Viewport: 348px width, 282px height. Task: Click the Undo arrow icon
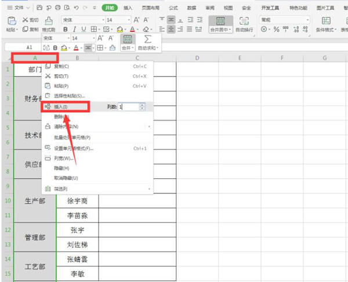(76, 8)
